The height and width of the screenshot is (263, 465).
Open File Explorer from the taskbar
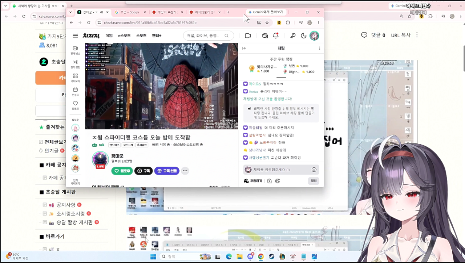click(x=239, y=256)
